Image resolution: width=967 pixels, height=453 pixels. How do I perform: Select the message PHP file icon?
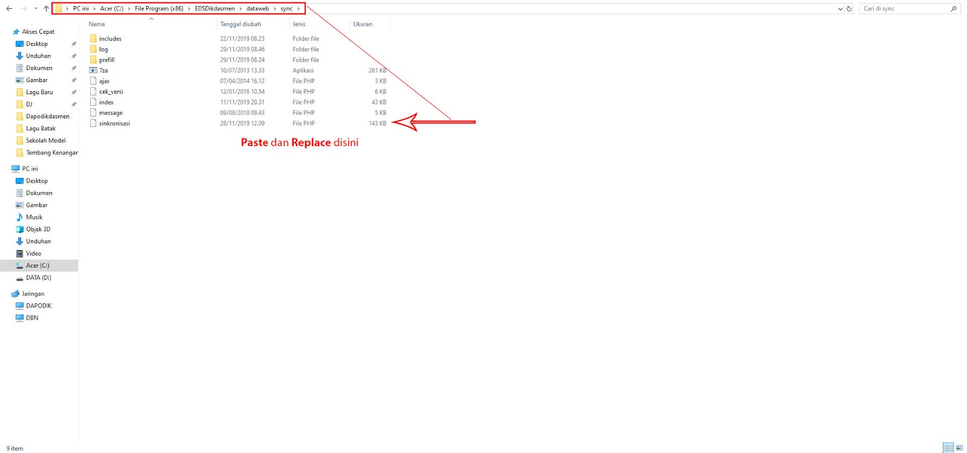tap(93, 112)
